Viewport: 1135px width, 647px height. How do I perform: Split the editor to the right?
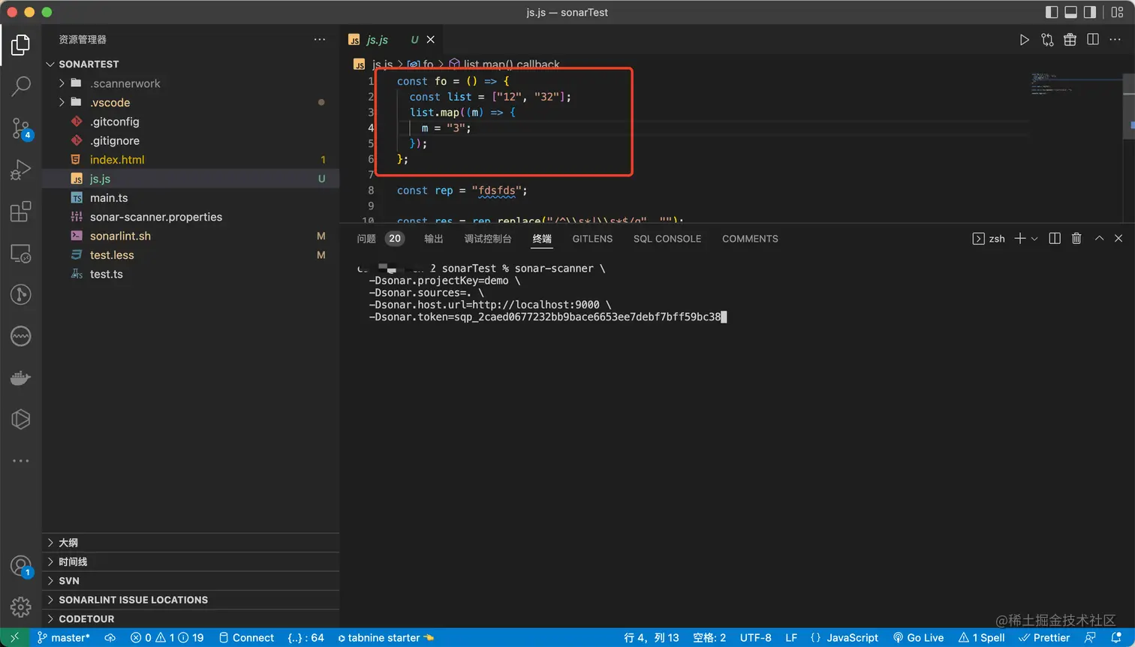click(1093, 40)
